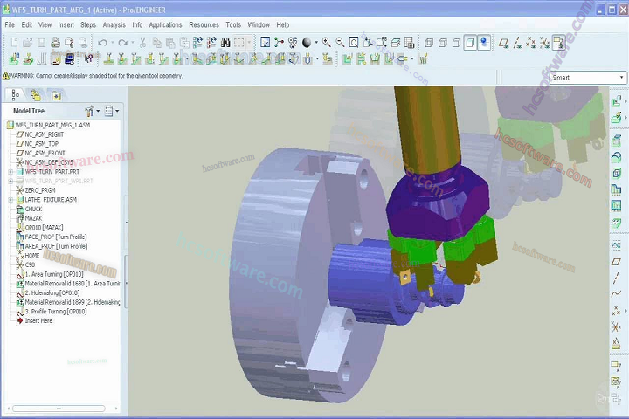
Task: Select 'FACE_PROF [Turn Profile]' tree item
Action: (56, 237)
